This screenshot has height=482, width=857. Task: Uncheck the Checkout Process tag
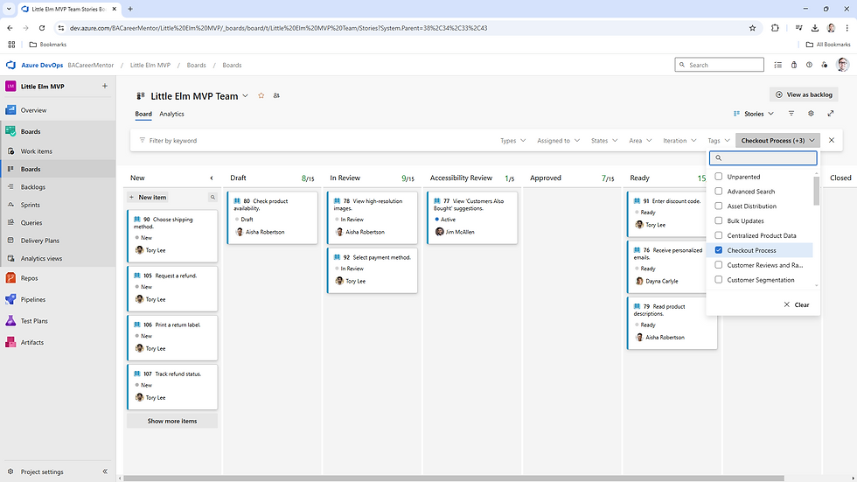[x=719, y=250]
